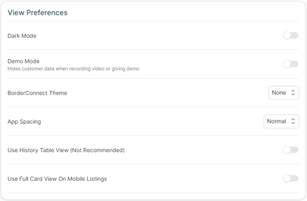307x201 pixels.
Task: Click the BorderConnect Theme label
Action: click(x=37, y=93)
